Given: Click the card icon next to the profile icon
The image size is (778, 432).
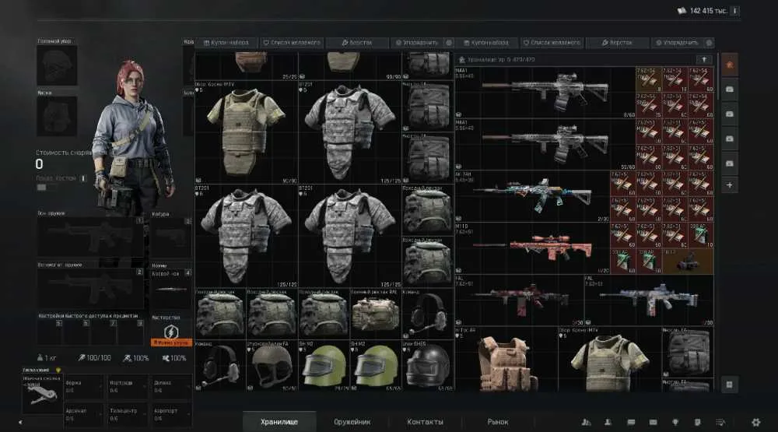Looking at the screenshot, I should click(631, 422).
